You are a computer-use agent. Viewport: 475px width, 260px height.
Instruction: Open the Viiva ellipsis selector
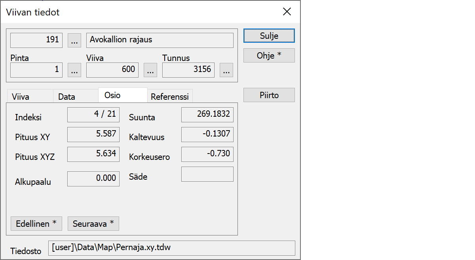coord(150,70)
